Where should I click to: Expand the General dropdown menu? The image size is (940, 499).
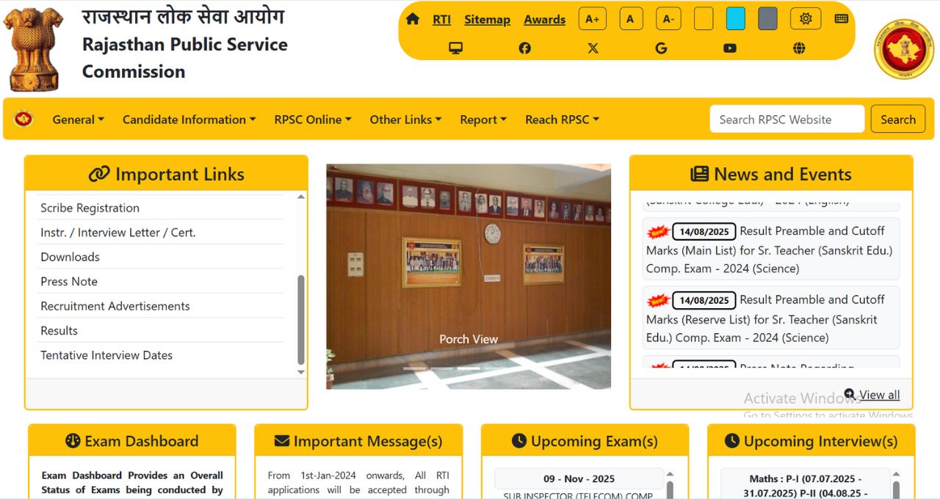[x=79, y=120]
